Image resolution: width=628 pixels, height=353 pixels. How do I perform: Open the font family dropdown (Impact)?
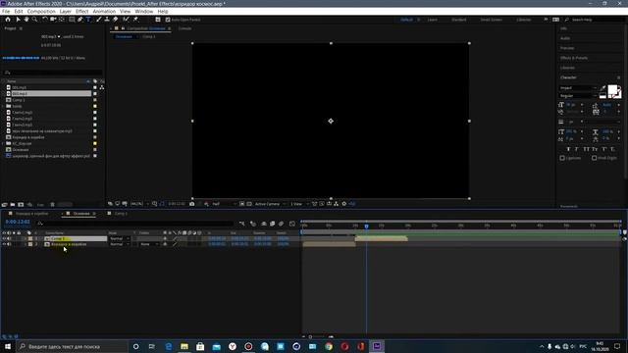click(x=578, y=88)
